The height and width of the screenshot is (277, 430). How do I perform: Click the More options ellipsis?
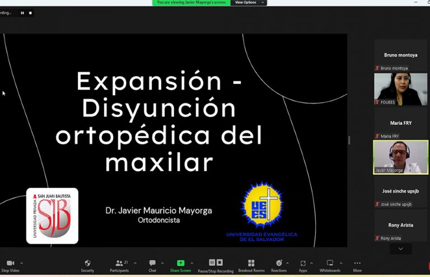(357, 263)
